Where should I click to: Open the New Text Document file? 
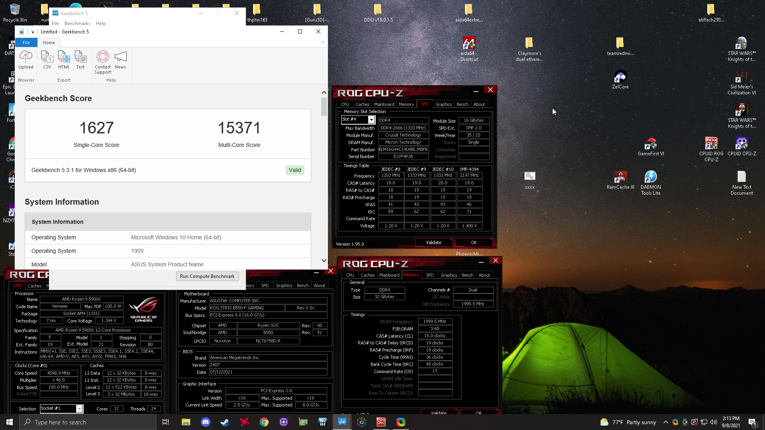[741, 183]
